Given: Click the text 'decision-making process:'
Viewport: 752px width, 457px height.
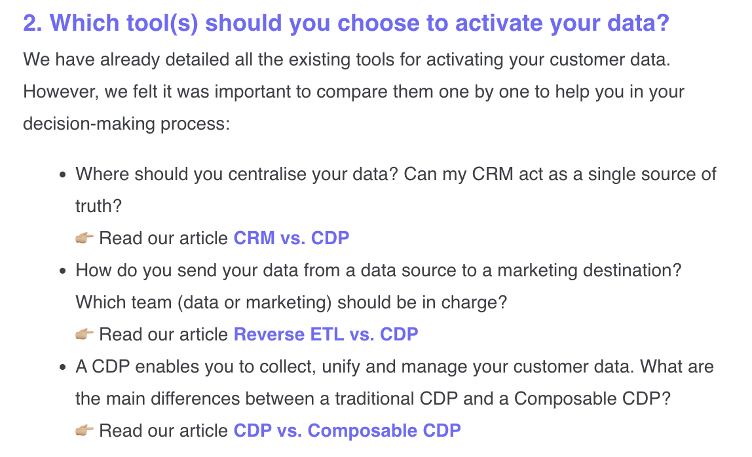Looking at the screenshot, I should coord(126,124).
